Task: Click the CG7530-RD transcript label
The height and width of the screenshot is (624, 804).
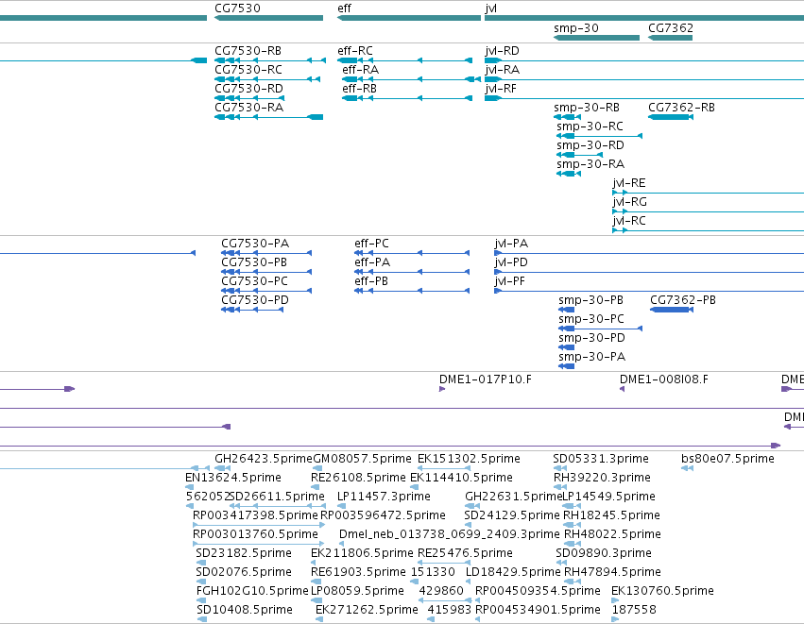Action: click(x=248, y=89)
